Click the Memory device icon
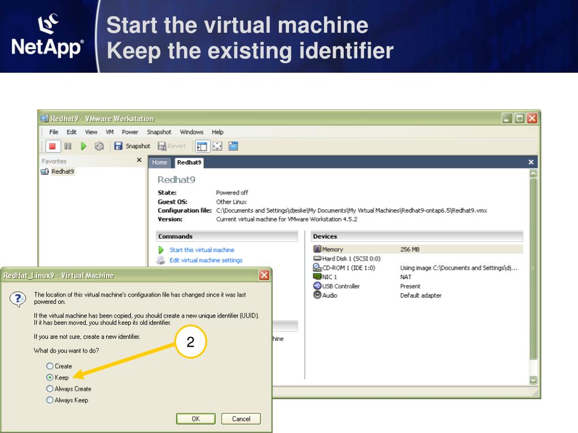Screen dimensions: 578x433 (x=317, y=249)
